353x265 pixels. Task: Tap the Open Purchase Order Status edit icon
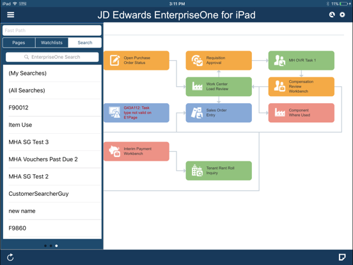(x=115, y=60)
